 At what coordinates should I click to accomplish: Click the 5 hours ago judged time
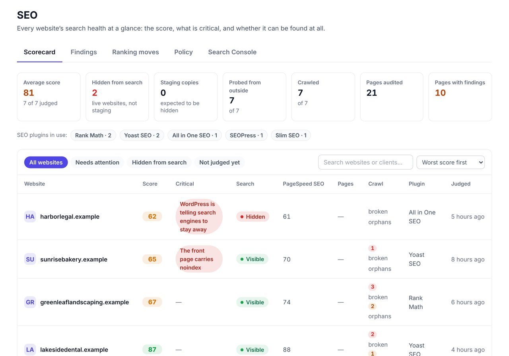point(468,217)
